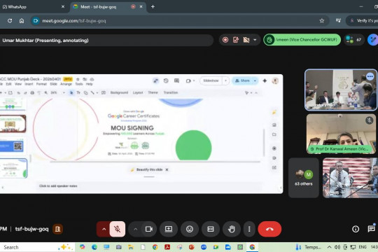Open the Format menu in Slides
Image resolution: width=378 pixels, height=252 pixels.
[x=41, y=84]
